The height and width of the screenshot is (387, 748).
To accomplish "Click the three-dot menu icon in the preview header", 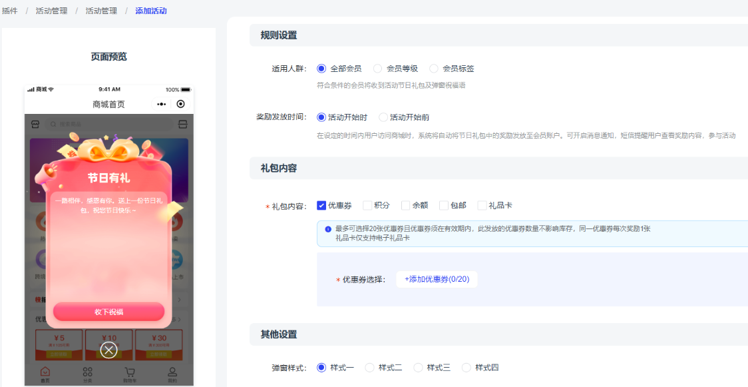I will [161, 105].
